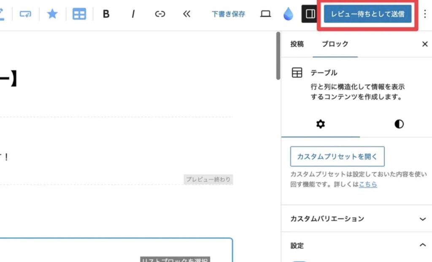This screenshot has width=432, height=262.
Task: Open the three-dot options menu
Action: pos(425,14)
